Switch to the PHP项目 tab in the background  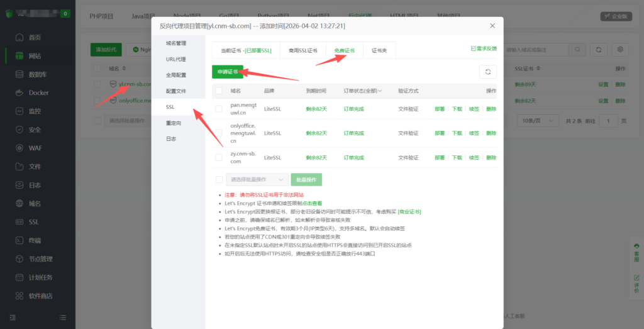pyautogui.click(x=101, y=16)
